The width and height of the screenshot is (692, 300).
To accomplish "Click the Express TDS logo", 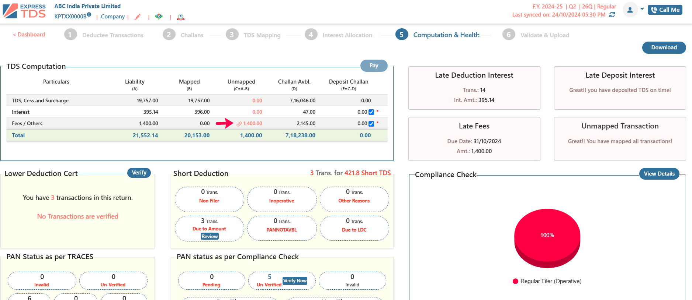I will 24,11.
